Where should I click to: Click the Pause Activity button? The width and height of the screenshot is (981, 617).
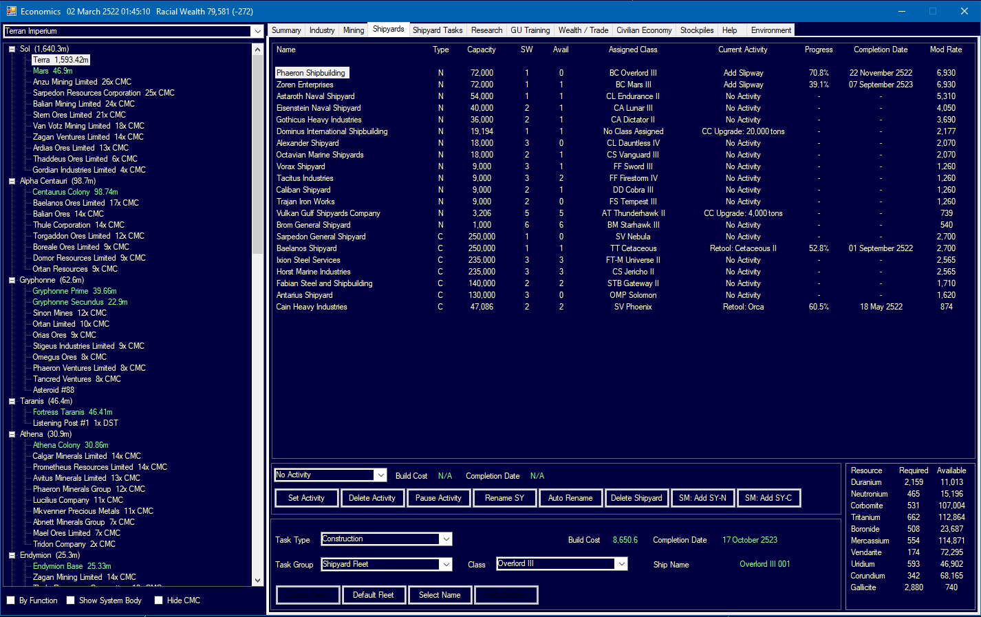[438, 498]
